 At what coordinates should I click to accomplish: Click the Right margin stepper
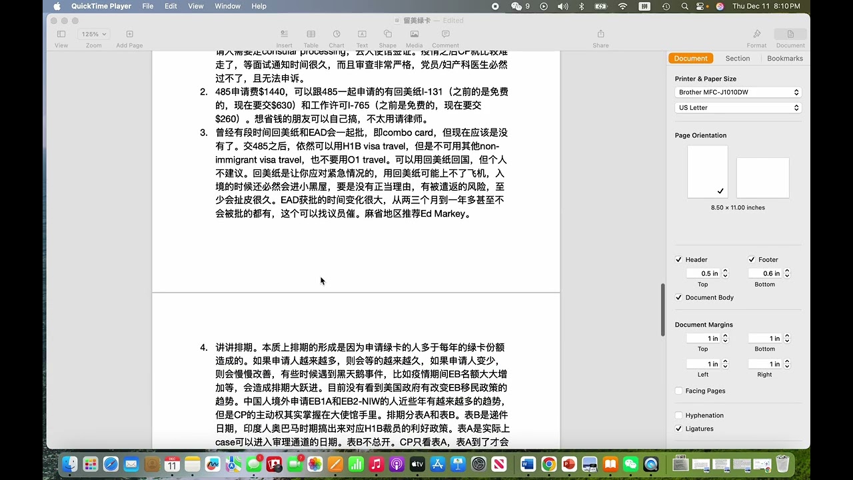[x=786, y=364]
